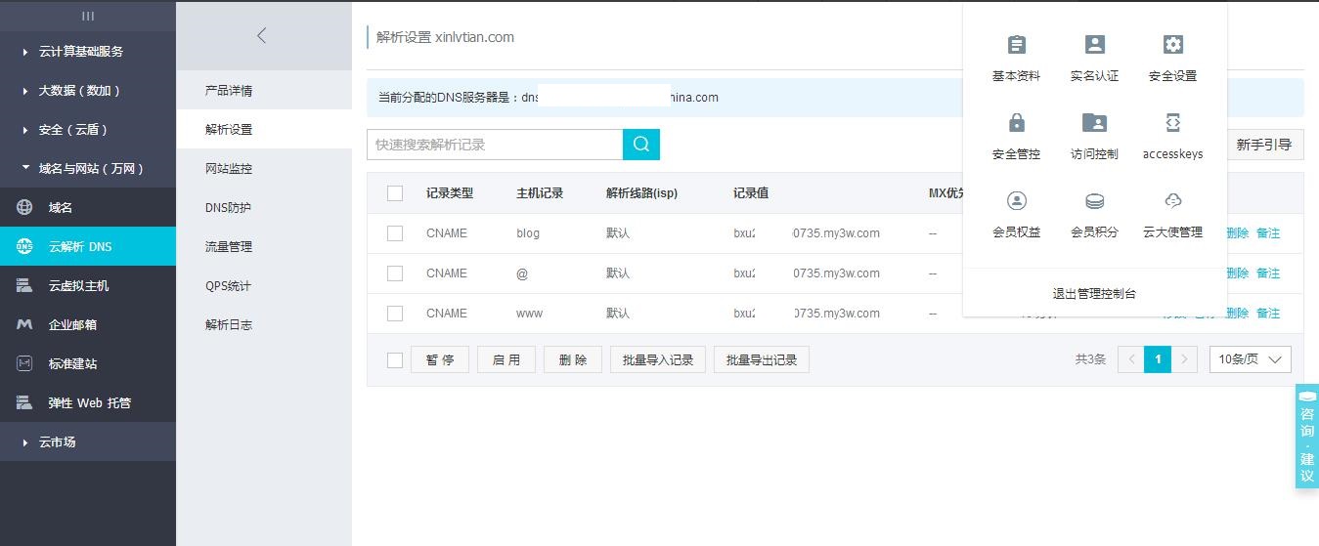Click the 快速搜索解析记录 search field
Screen dimensions: 1319x546
click(494, 145)
